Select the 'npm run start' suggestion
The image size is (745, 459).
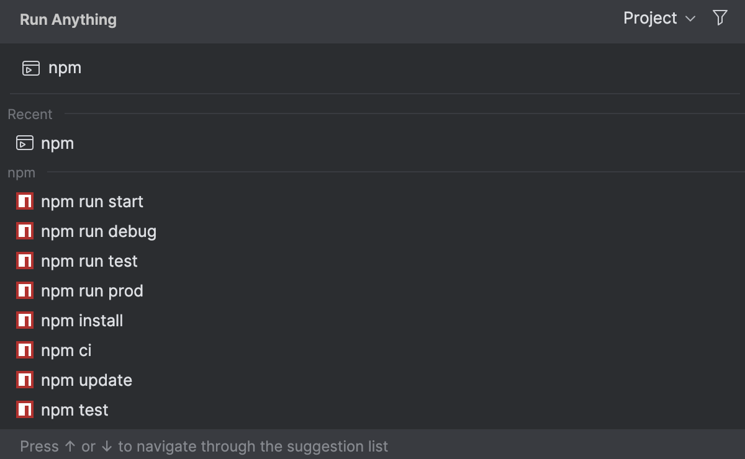(x=92, y=201)
